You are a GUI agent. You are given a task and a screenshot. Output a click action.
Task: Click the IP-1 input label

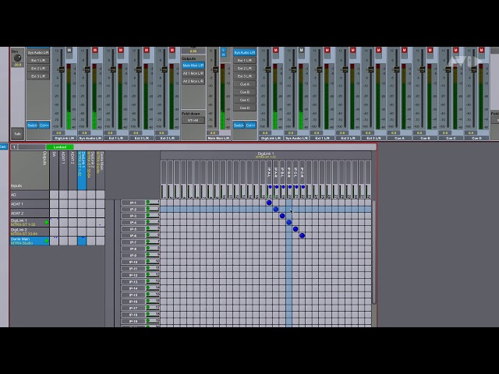[133, 203]
